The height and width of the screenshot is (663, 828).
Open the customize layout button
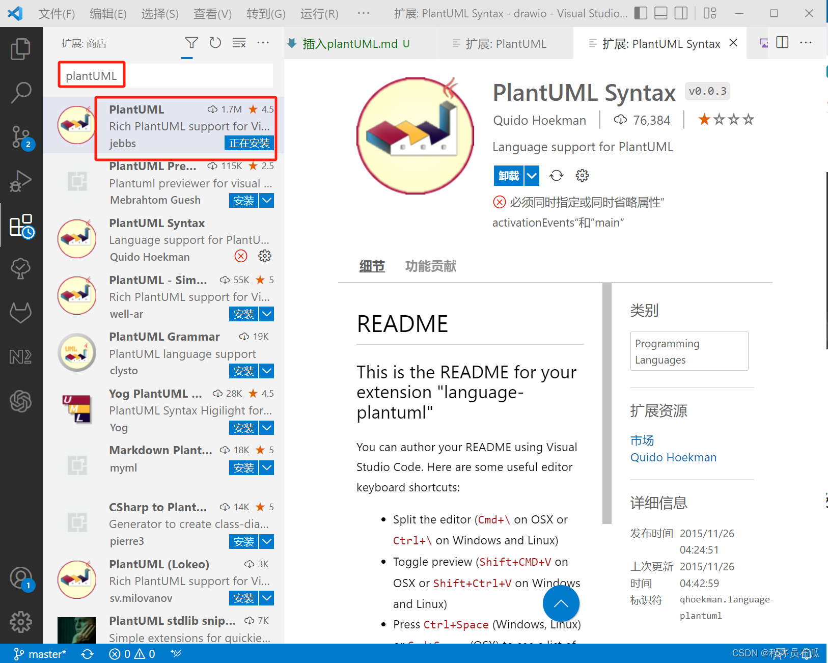click(710, 13)
